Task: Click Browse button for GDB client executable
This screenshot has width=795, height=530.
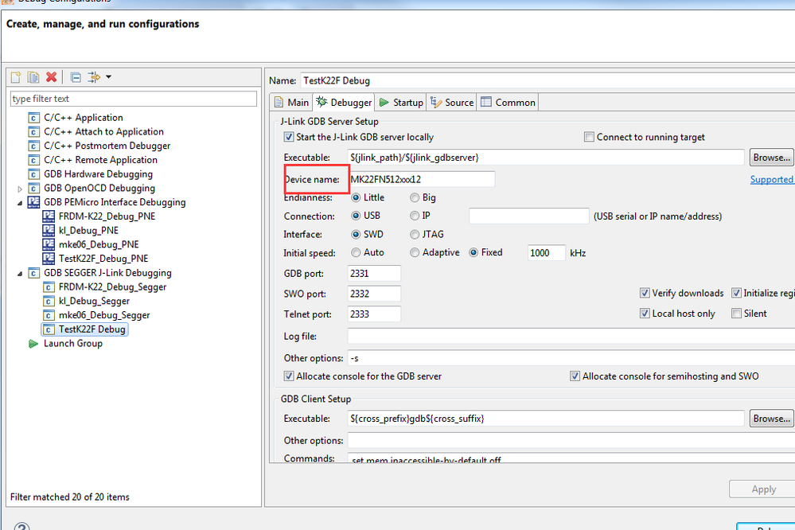Action: pos(772,419)
